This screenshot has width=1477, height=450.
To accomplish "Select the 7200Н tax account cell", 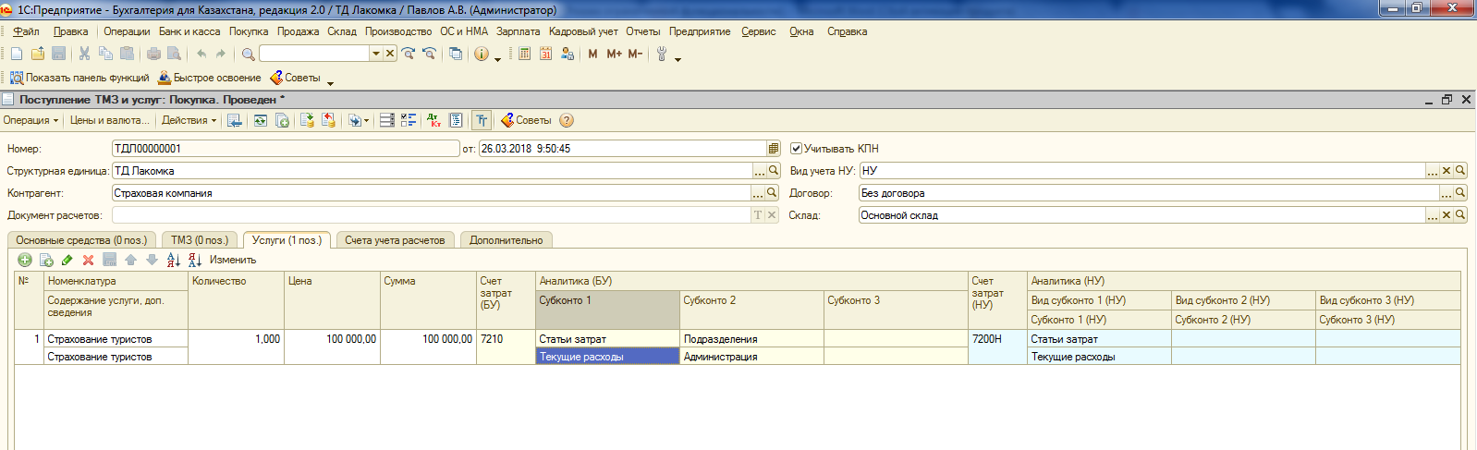I will [997, 339].
